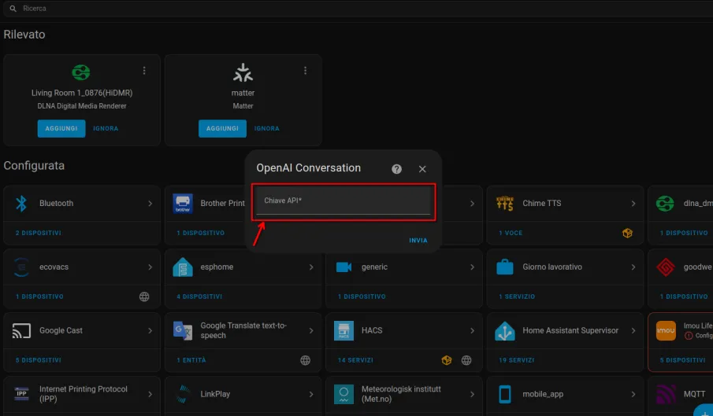Image resolution: width=713 pixels, height=416 pixels.
Task: Click the Chime TTS icon
Action: [x=505, y=203]
